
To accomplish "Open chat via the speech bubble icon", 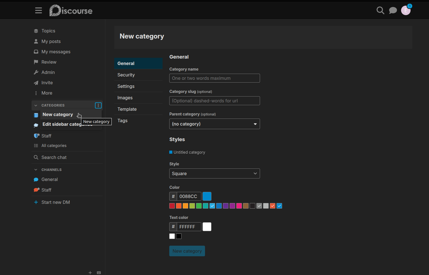I will tap(392, 10).
